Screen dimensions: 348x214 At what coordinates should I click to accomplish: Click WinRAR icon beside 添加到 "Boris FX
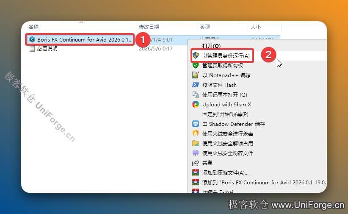point(196,182)
